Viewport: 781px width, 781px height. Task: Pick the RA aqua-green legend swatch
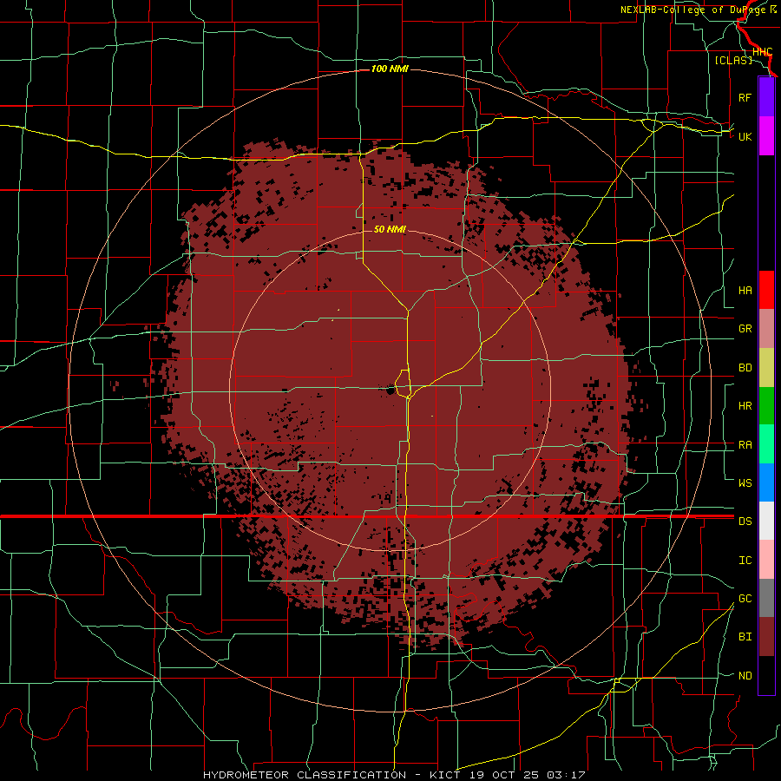[766, 444]
